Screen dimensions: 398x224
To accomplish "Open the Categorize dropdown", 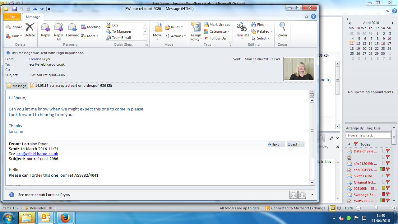I will coord(217,31).
